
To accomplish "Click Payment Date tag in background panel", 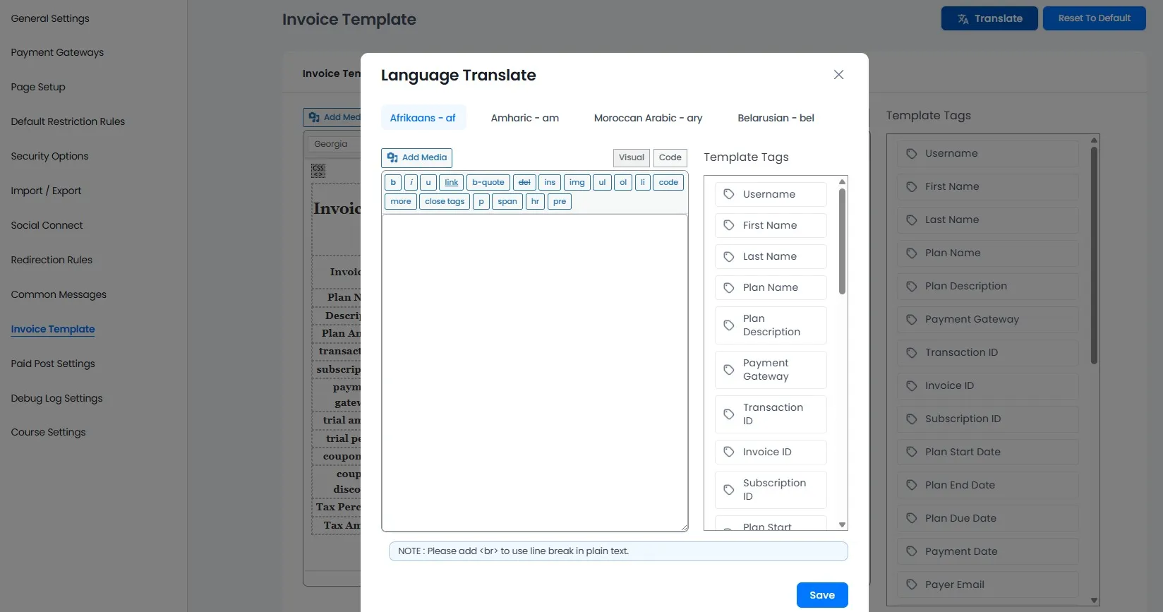I will pos(988,551).
